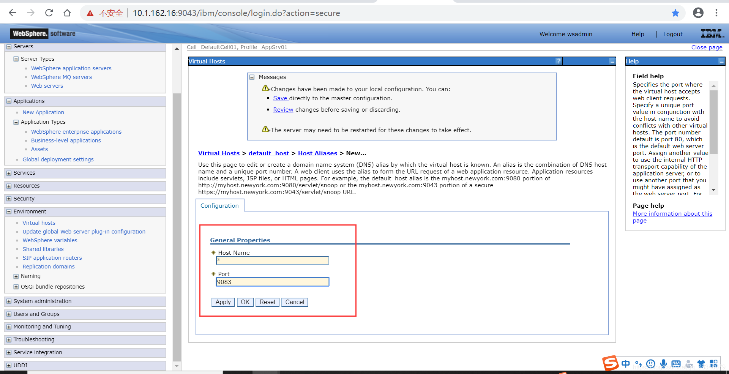Minimize the Help panel

(721, 61)
